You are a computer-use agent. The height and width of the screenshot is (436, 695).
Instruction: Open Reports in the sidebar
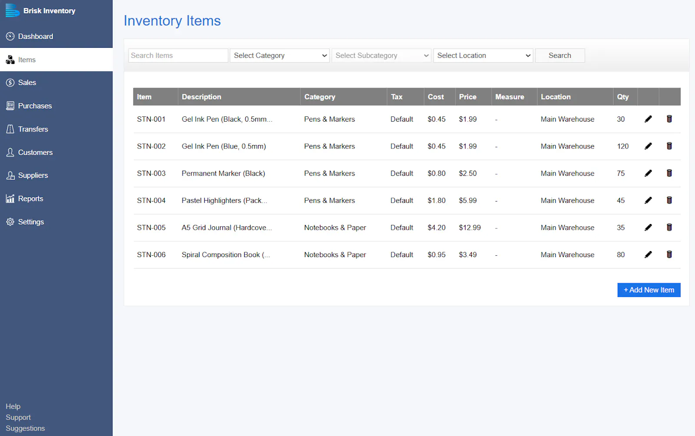(56, 198)
